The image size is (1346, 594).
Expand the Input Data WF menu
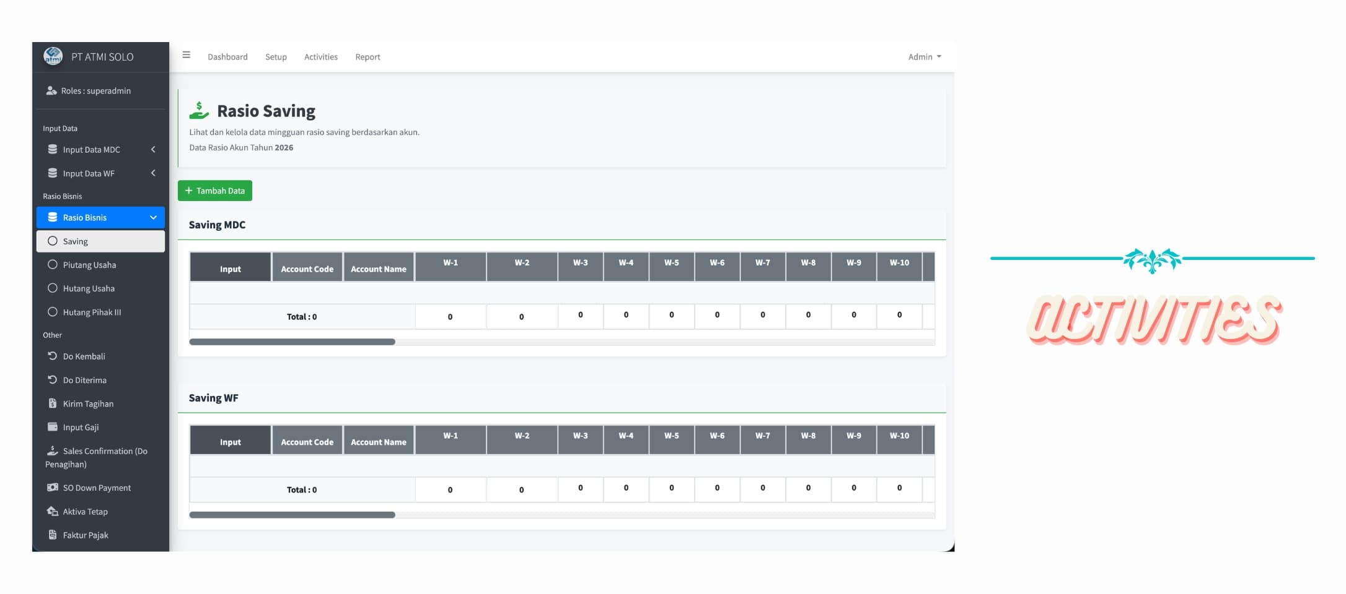100,173
